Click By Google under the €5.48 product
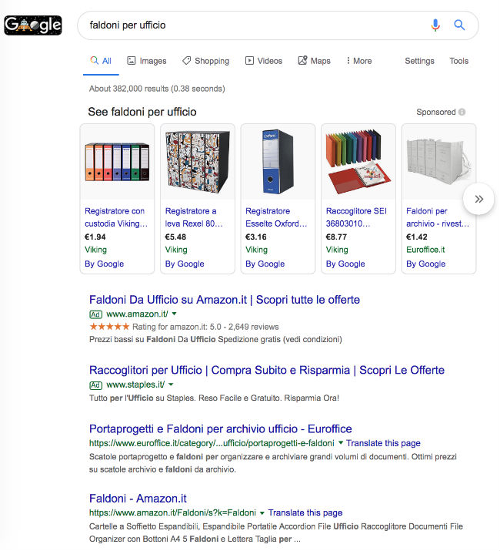The width and height of the screenshot is (500, 551). coord(185,264)
